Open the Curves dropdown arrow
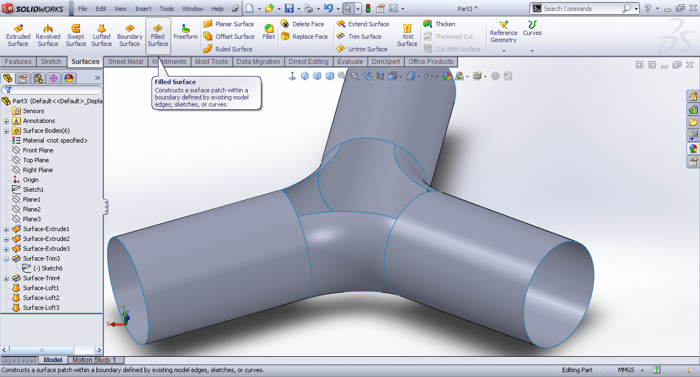This screenshot has height=377, width=700. (532, 51)
